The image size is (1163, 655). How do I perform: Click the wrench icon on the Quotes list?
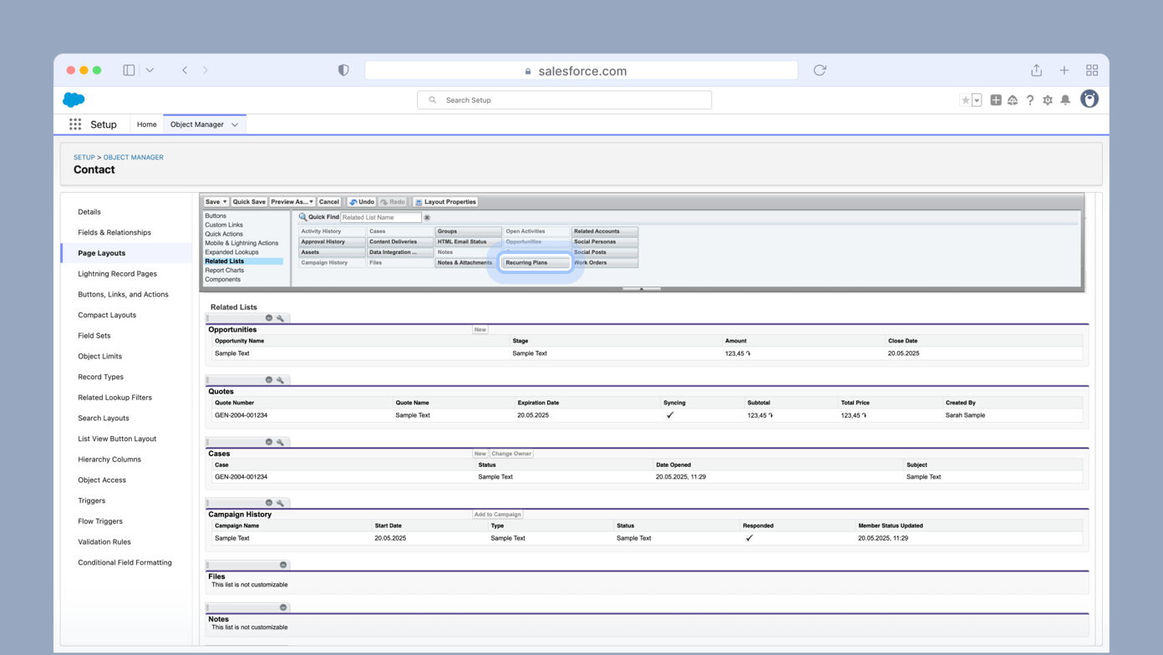(x=281, y=379)
